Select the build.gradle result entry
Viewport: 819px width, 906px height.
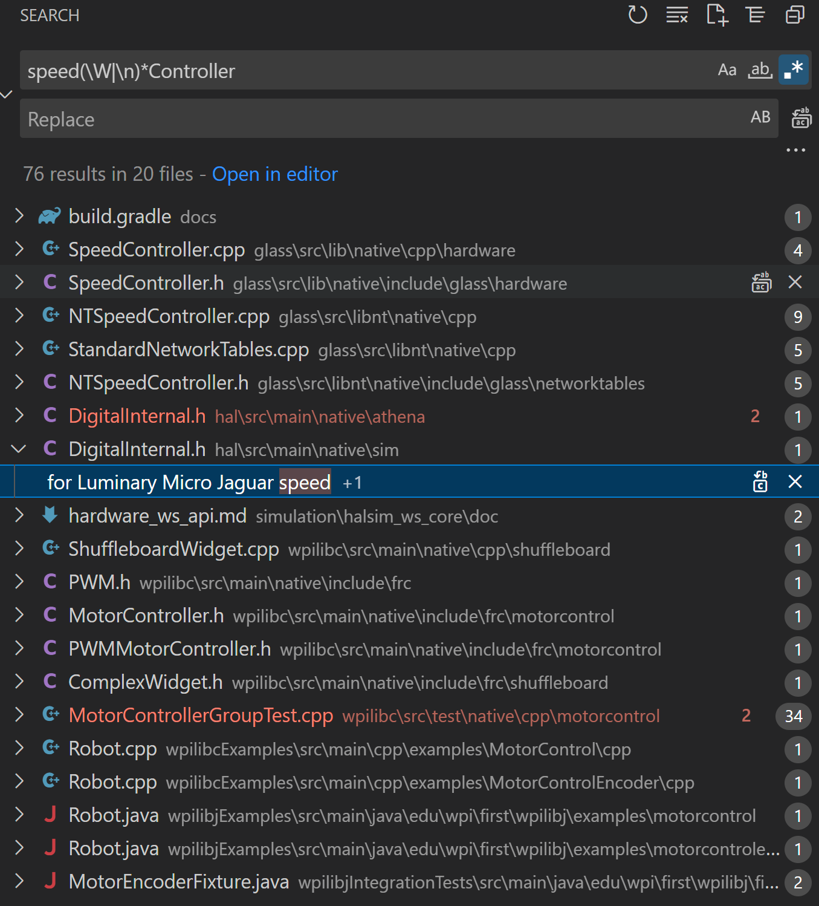[x=120, y=217]
